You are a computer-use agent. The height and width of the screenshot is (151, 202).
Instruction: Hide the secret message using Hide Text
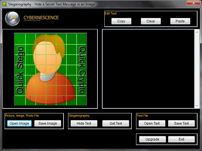[x=84, y=123]
